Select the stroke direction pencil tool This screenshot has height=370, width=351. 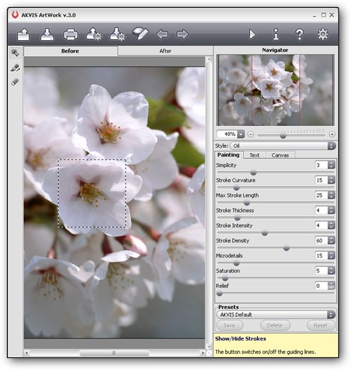[x=15, y=68]
